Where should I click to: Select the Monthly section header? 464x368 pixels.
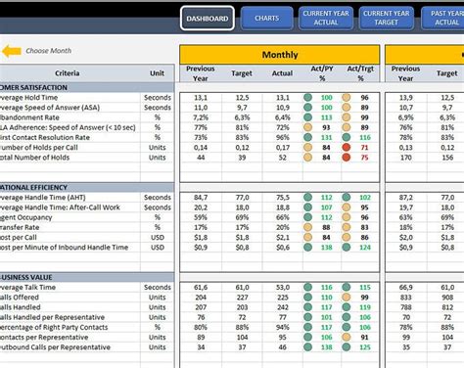click(x=280, y=55)
